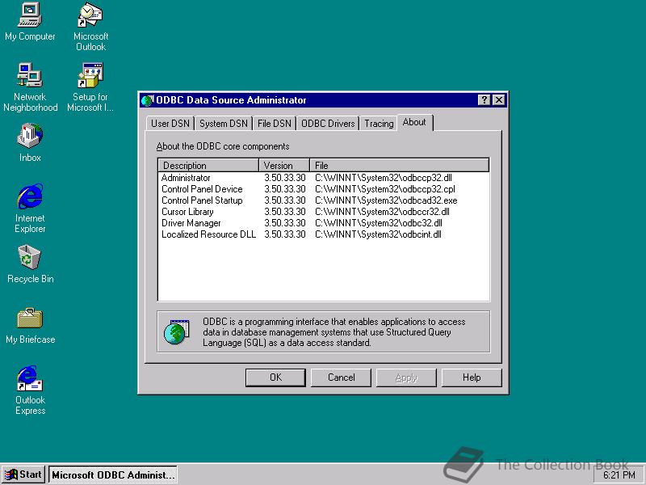646x485 pixels.
Task: Click the ODBC globe icon in title bar
Action: [x=147, y=100]
